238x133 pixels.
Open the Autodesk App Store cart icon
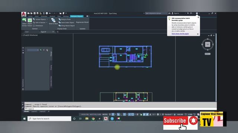pos(188,13)
